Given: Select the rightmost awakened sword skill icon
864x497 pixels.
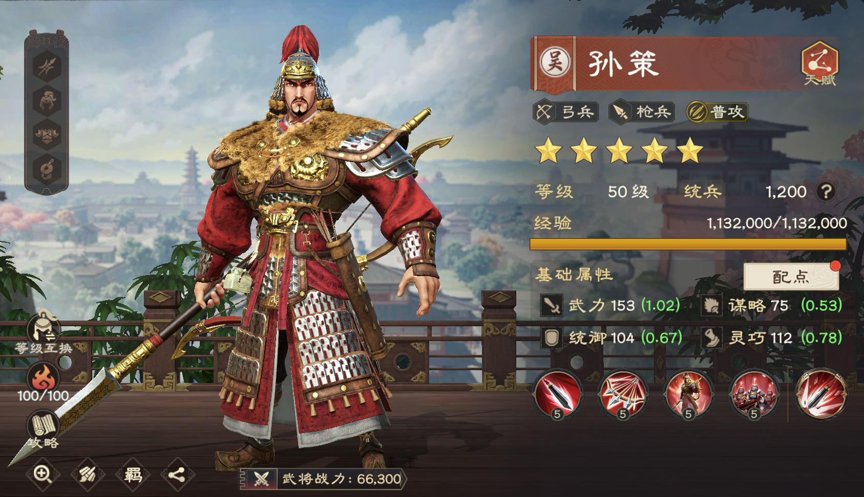Looking at the screenshot, I should [x=821, y=395].
